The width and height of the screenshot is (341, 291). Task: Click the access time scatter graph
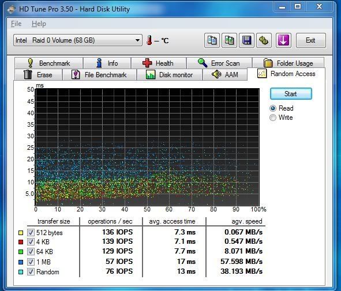click(x=147, y=147)
